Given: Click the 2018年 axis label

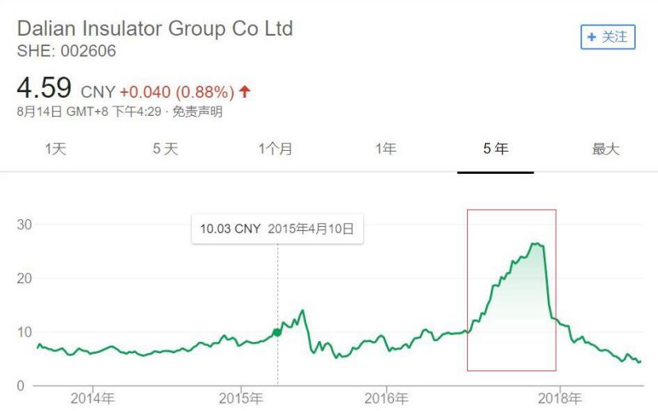Looking at the screenshot, I should (560, 398).
